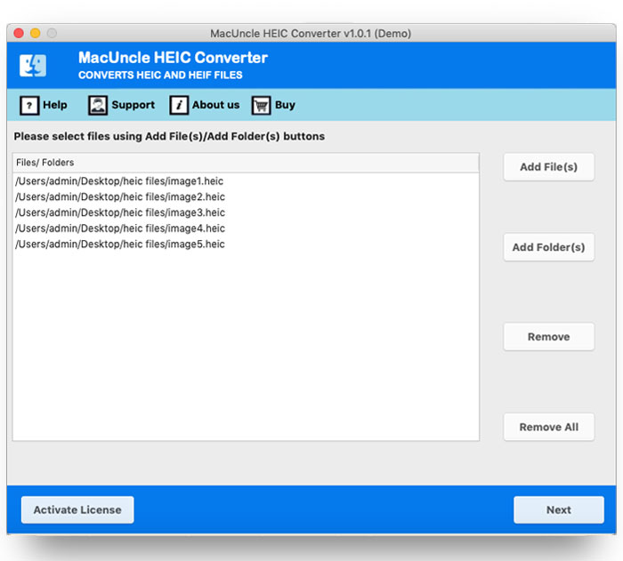Open the Buy label
The width and height of the screenshot is (623, 561).
click(285, 105)
